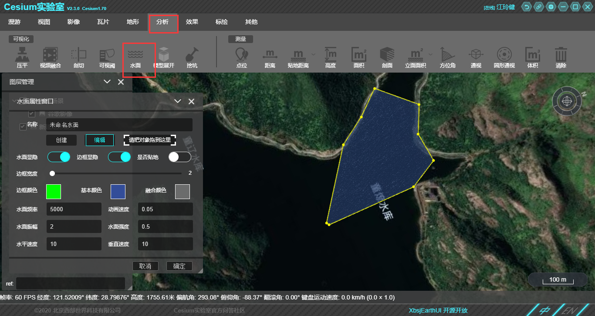Screen dimensions: 595x316
Task: Open the 漫游 menu tab
Action: coord(14,22)
